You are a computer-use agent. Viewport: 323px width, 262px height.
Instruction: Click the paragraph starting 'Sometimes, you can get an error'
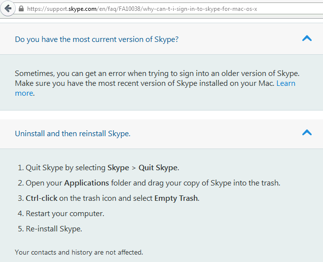(157, 83)
